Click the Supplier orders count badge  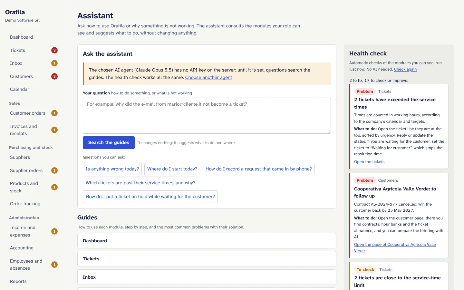coord(54,170)
